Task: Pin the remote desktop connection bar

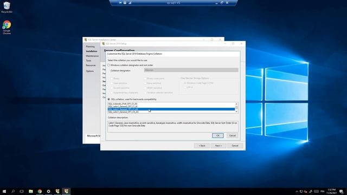Action: [x=120, y=3]
